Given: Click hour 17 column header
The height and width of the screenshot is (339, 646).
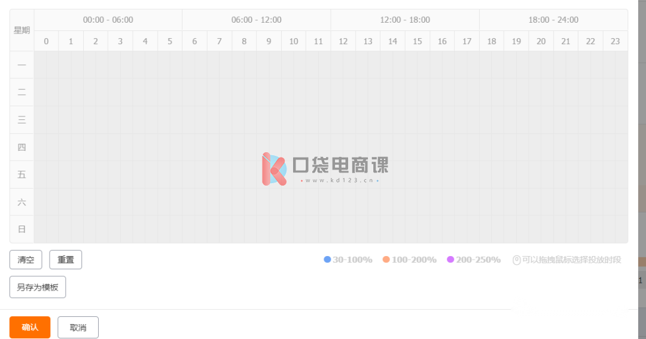Looking at the screenshot, I should pos(467,41).
